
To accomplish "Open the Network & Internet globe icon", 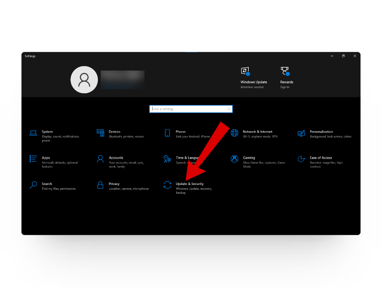I will click(x=234, y=133).
